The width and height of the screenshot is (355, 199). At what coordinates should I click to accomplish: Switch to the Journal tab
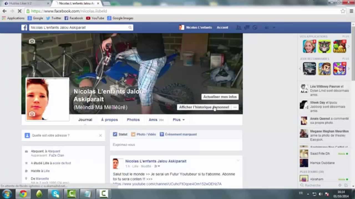85,120
